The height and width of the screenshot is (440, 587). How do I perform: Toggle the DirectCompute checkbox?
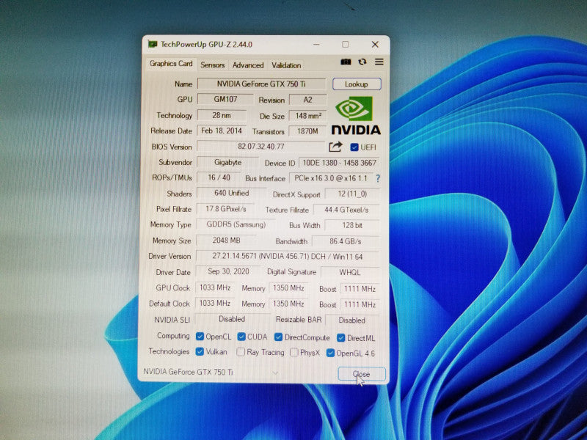click(x=278, y=337)
